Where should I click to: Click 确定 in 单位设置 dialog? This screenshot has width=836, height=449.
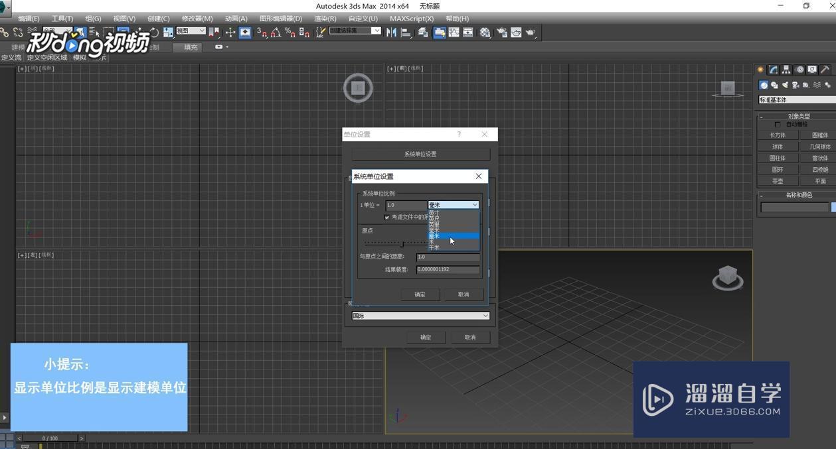[426, 338]
